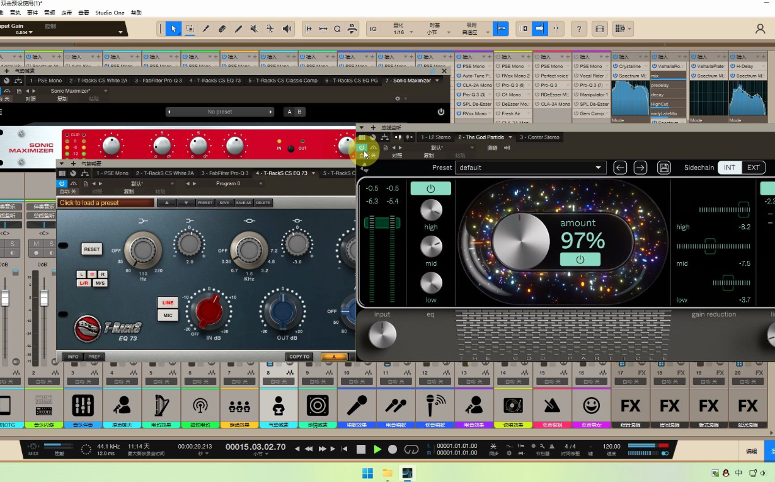Click the microphone icon on channel 10

[357, 405]
